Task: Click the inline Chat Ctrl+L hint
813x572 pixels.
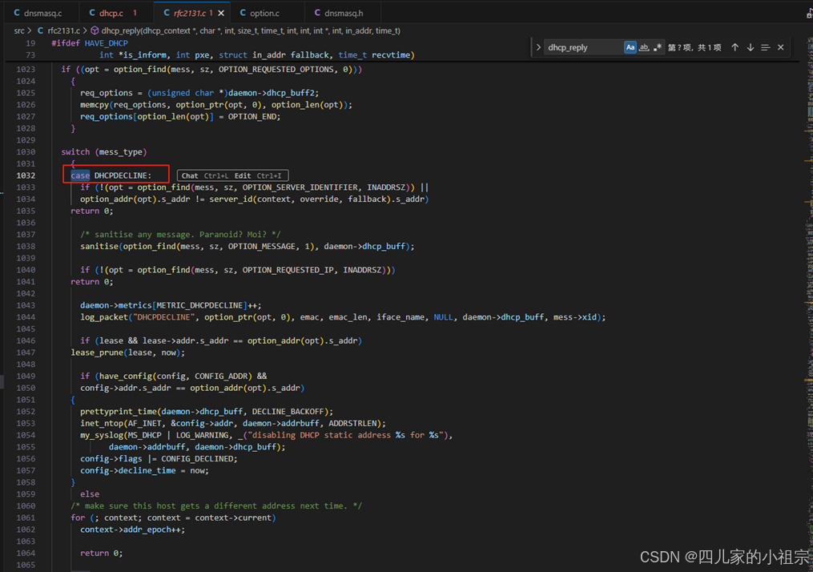Action: [x=204, y=175]
